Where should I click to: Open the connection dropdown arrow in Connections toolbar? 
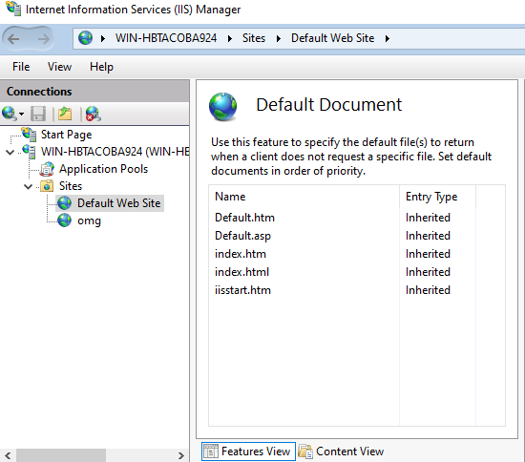click(21, 115)
